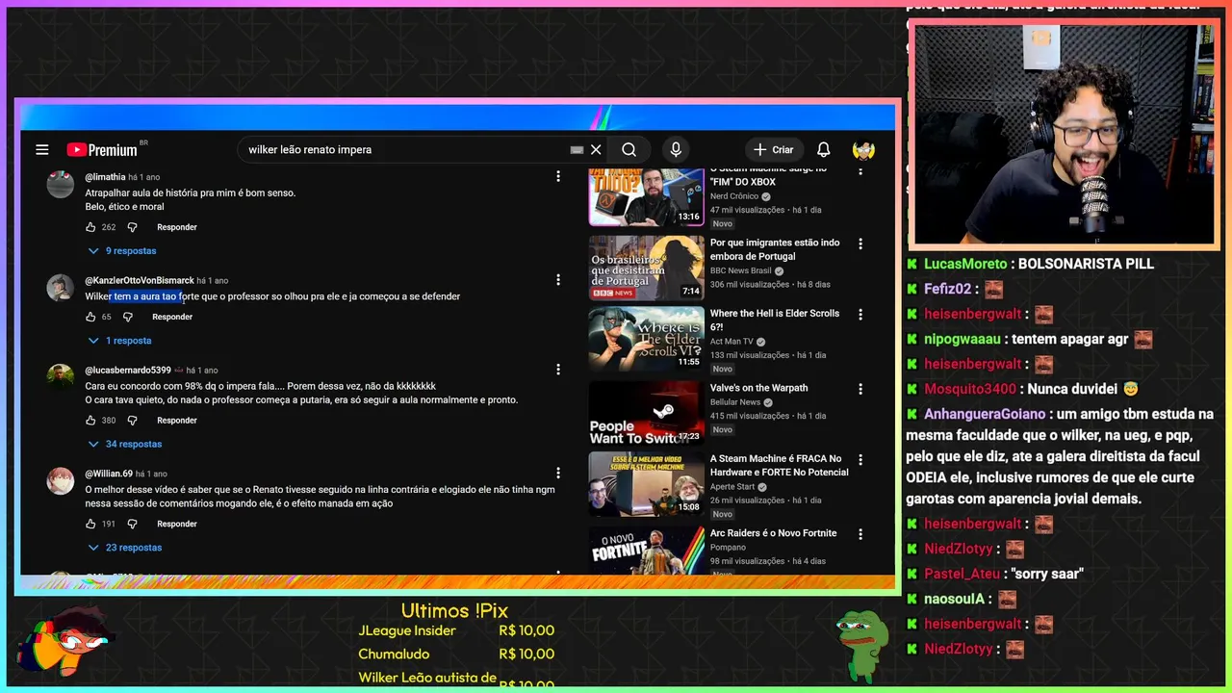The image size is (1232, 693).
Task: Open more options for Arc Raiders video
Action: coord(860,534)
